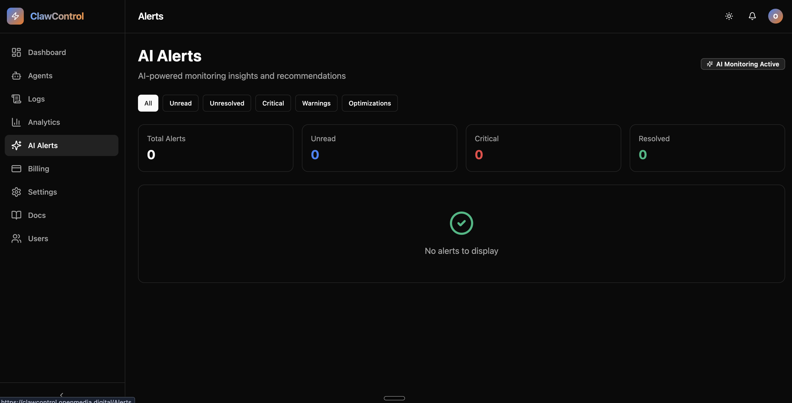The image size is (792, 403).
Task: Open the Users sidebar icon
Action: (x=16, y=239)
